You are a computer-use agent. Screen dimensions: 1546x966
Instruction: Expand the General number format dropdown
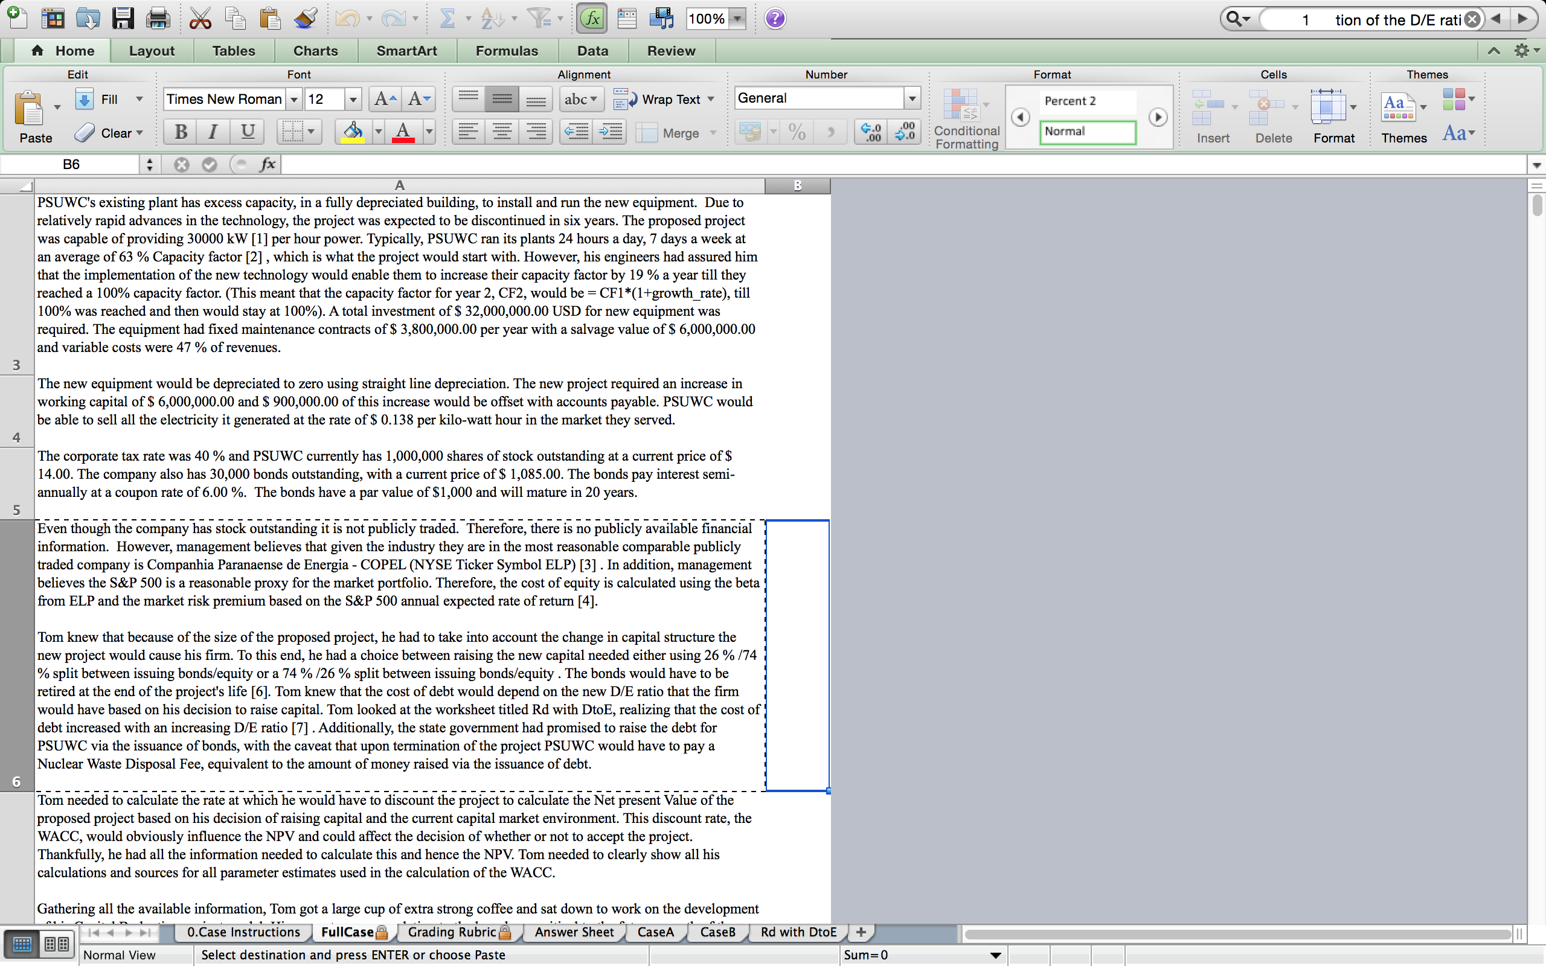[912, 98]
